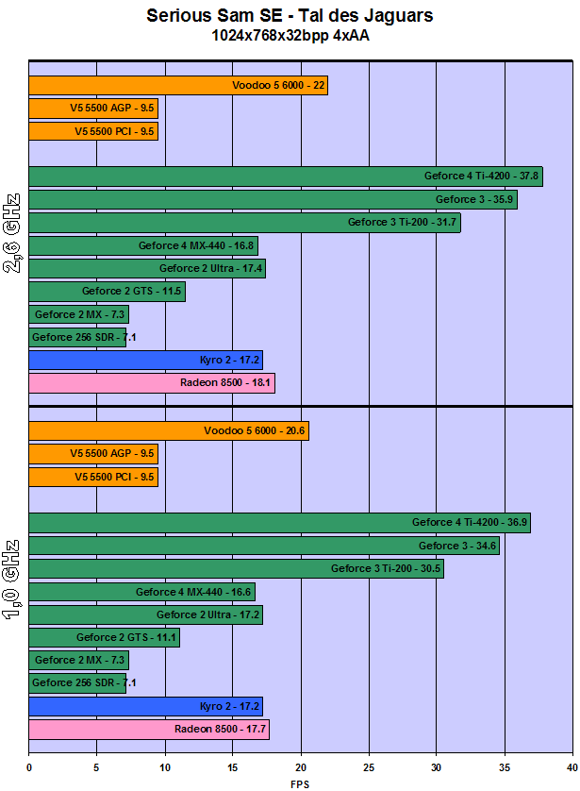Click the Geforce 2 GTS - 11.1 bar
The width and height of the screenshot is (580, 791).
[104, 638]
